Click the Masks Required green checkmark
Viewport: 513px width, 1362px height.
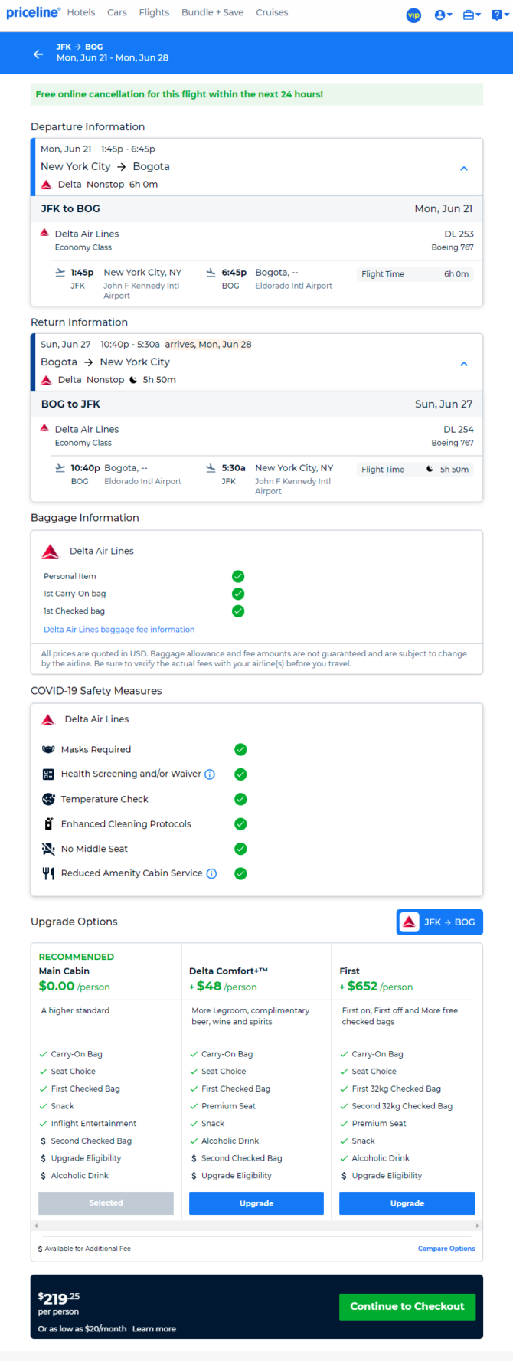[240, 749]
